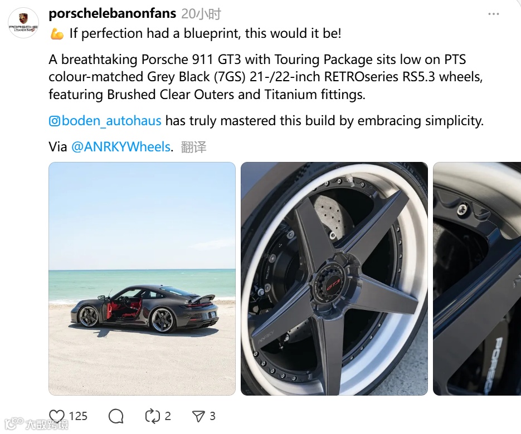The width and height of the screenshot is (521, 434).
Task: Open the porschelebanonfans username link
Action: (113, 13)
